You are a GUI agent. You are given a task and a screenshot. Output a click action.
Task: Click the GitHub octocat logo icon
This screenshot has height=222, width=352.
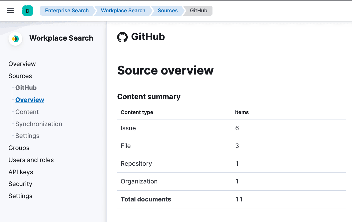click(122, 37)
